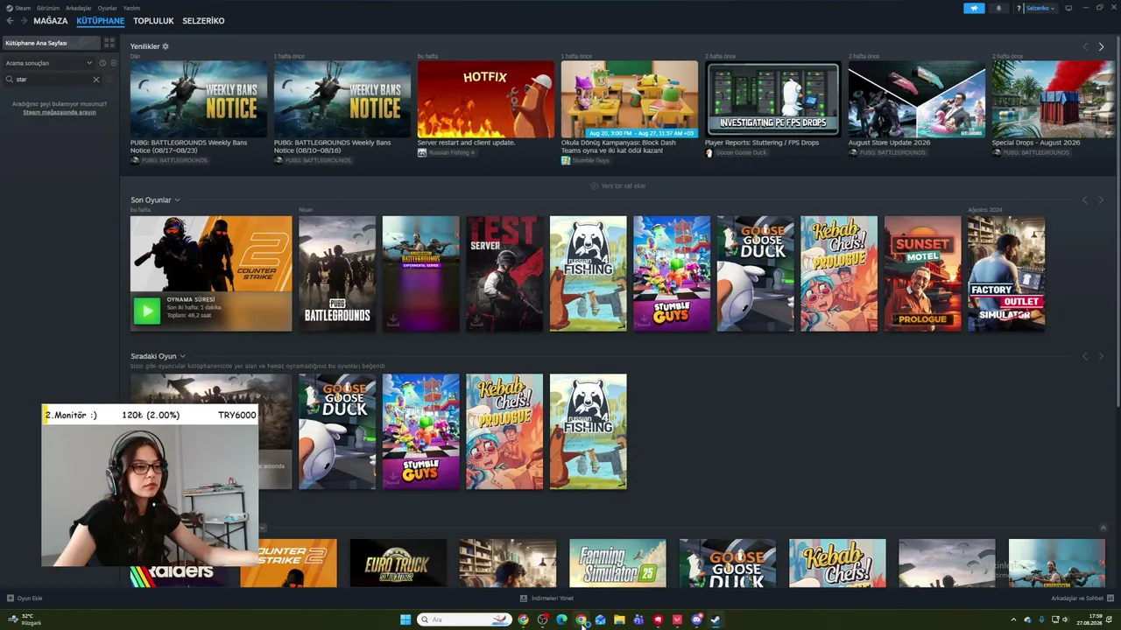Open Microsoft Teams from the taskbar
1121x630 pixels.
[638, 619]
